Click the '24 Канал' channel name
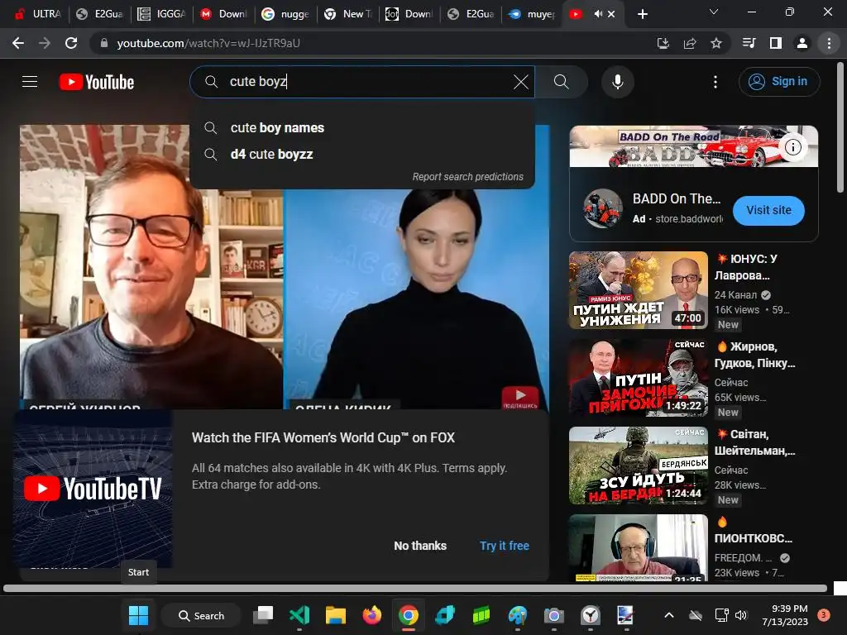Screen dimensions: 847x635 735,295
